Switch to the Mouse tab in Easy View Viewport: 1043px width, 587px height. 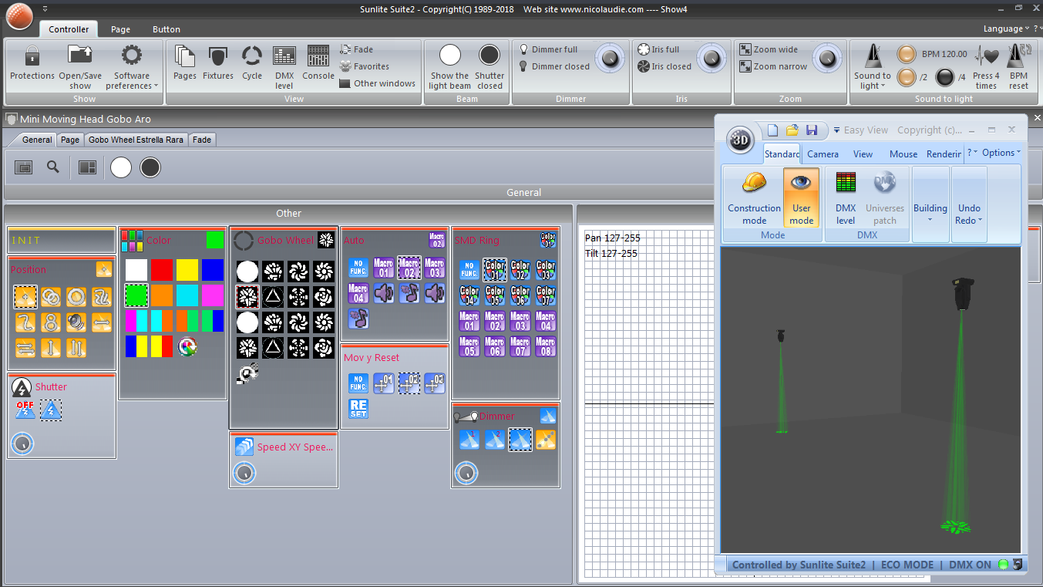coord(903,153)
